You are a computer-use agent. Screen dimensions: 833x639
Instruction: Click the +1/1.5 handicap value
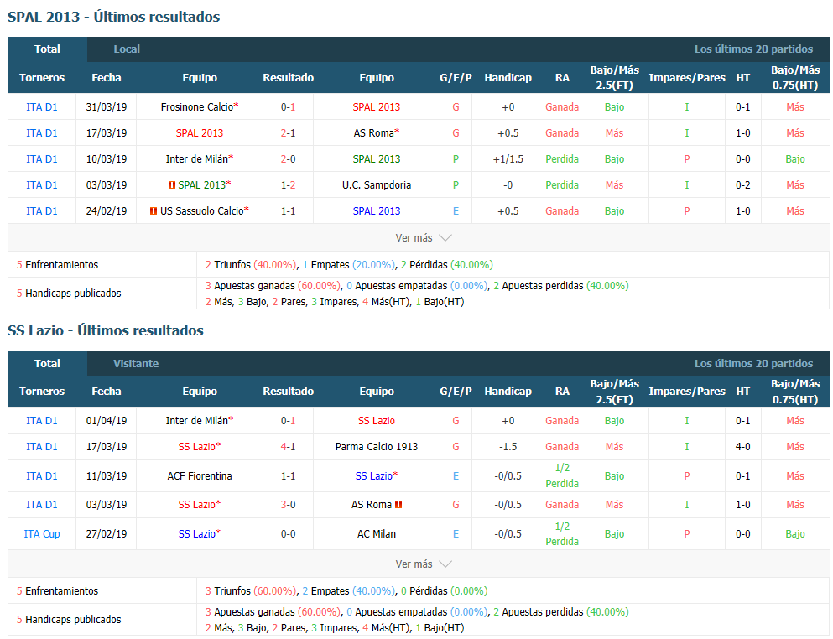coord(508,158)
